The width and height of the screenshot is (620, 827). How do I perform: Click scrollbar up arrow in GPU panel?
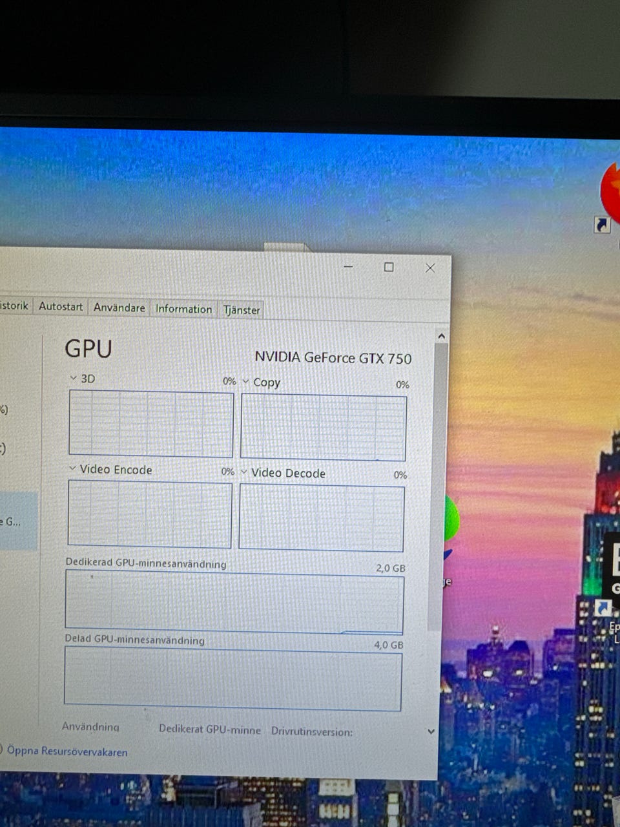pyautogui.click(x=441, y=337)
